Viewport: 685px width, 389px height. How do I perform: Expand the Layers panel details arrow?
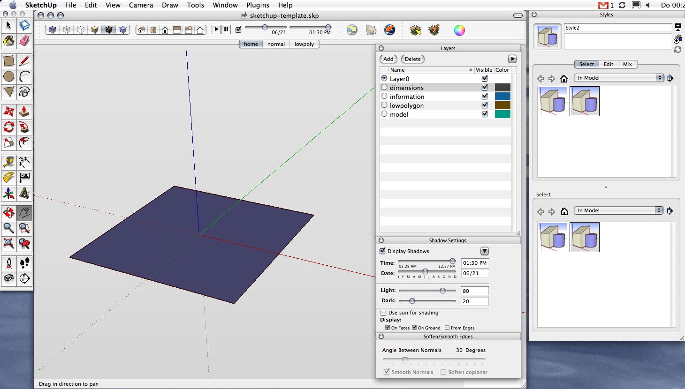coord(512,59)
